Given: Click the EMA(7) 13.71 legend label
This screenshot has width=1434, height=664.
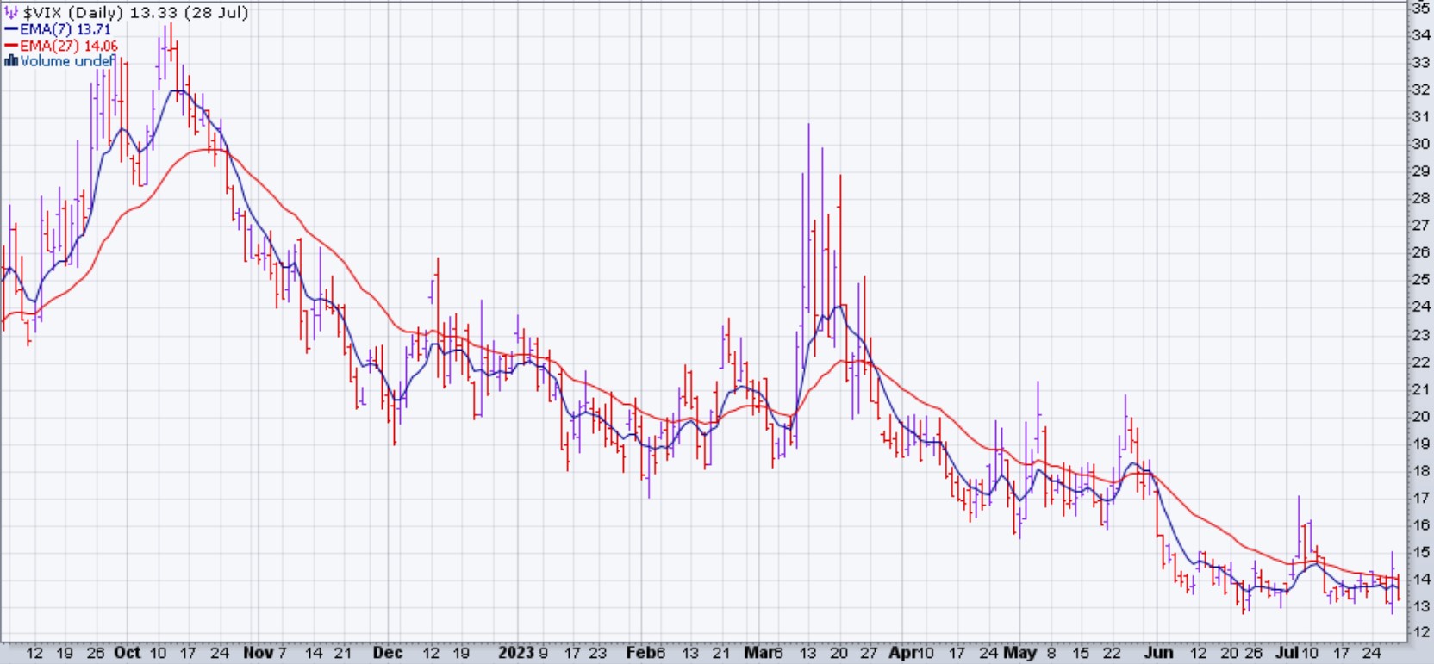Looking at the screenshot, I should coord(65,29).
